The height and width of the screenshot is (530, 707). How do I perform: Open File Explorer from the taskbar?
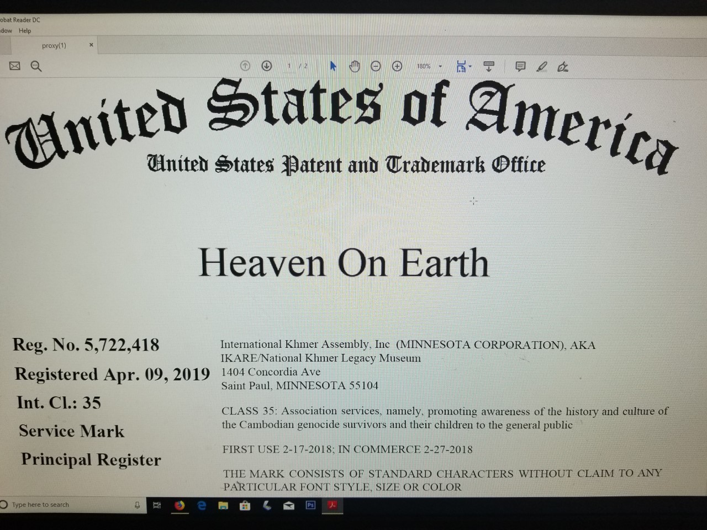coord(223,505)
